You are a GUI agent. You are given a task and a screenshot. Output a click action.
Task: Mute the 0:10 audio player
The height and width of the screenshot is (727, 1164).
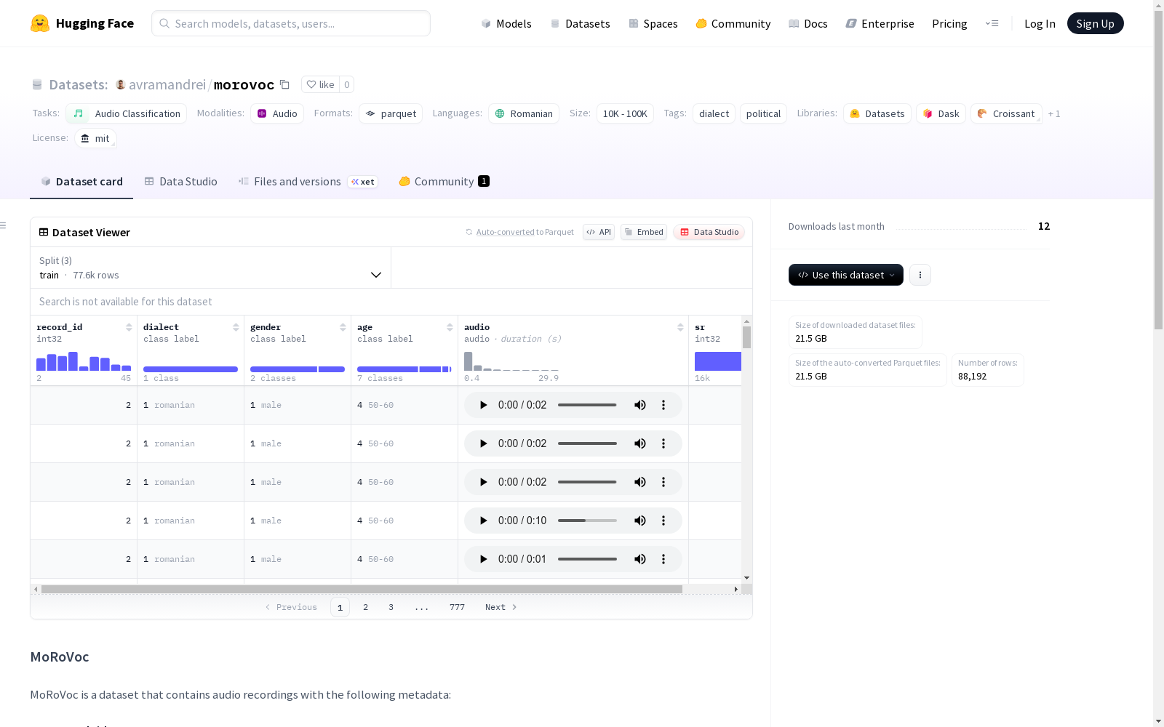coord(640,521)
